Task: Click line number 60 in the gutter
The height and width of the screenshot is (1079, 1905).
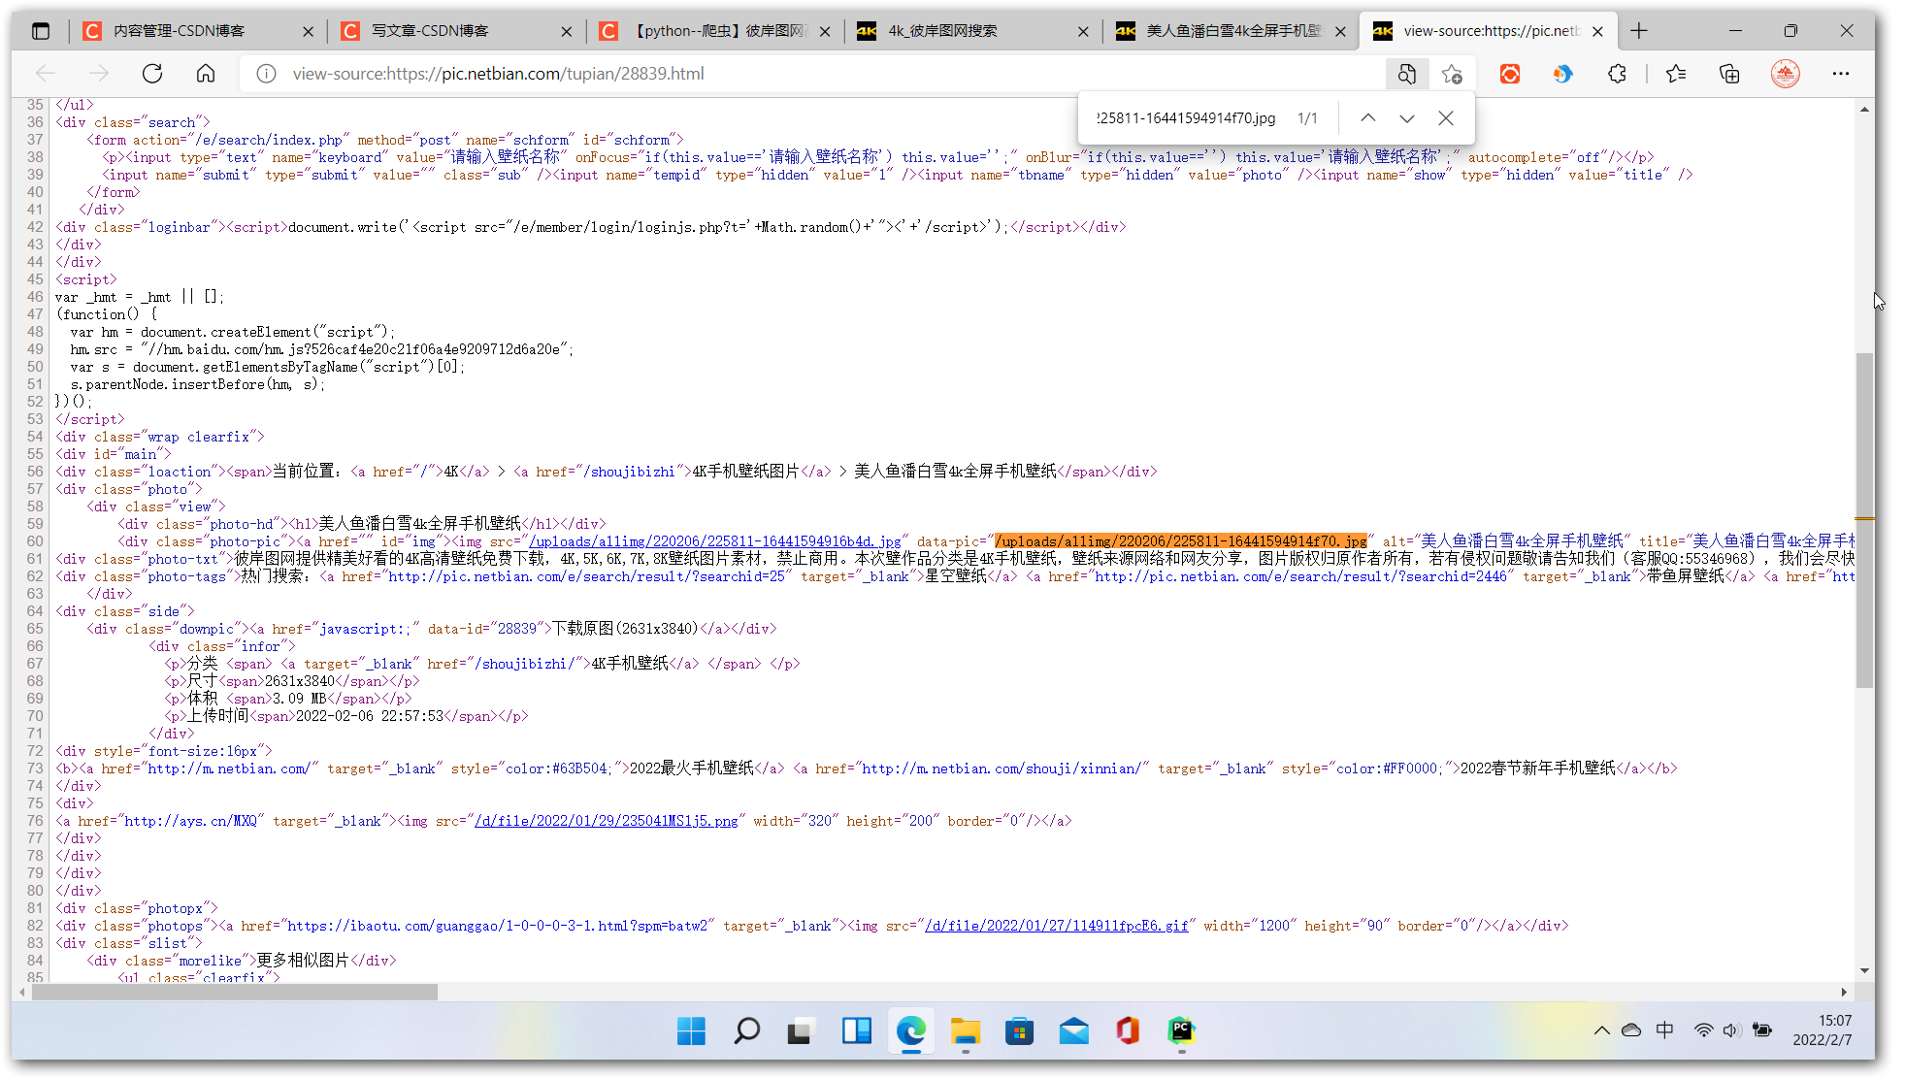Action: [x=35, y=541]
